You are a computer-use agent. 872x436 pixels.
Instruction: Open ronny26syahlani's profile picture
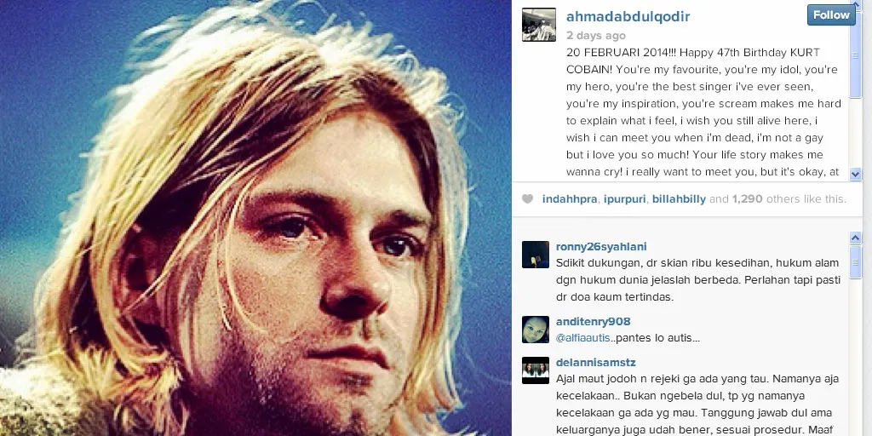pos(536,255)
